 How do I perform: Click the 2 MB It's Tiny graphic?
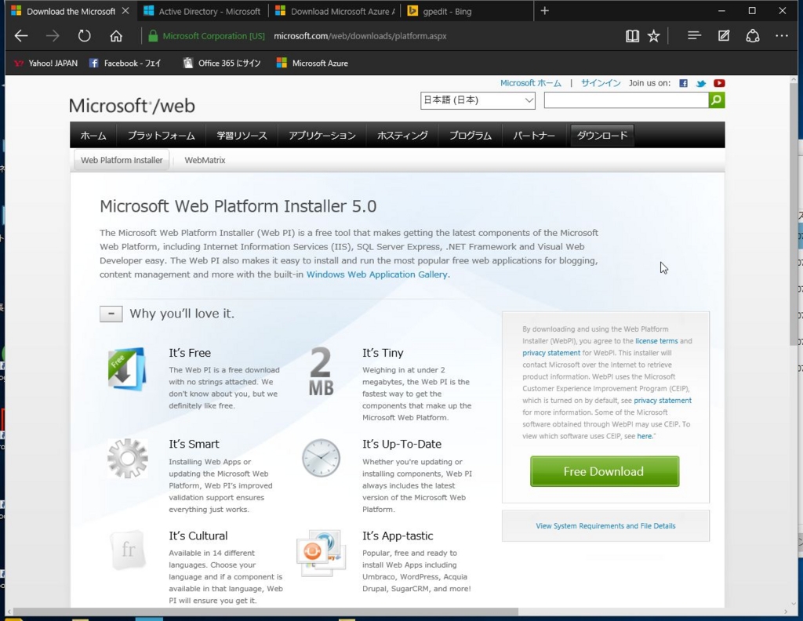321,371
